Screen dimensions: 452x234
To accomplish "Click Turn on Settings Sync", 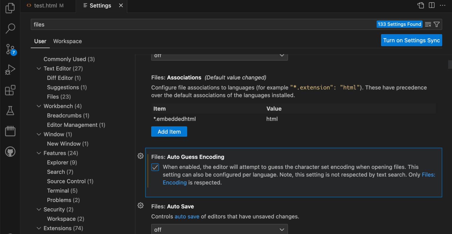I will [x=411, y=40].
